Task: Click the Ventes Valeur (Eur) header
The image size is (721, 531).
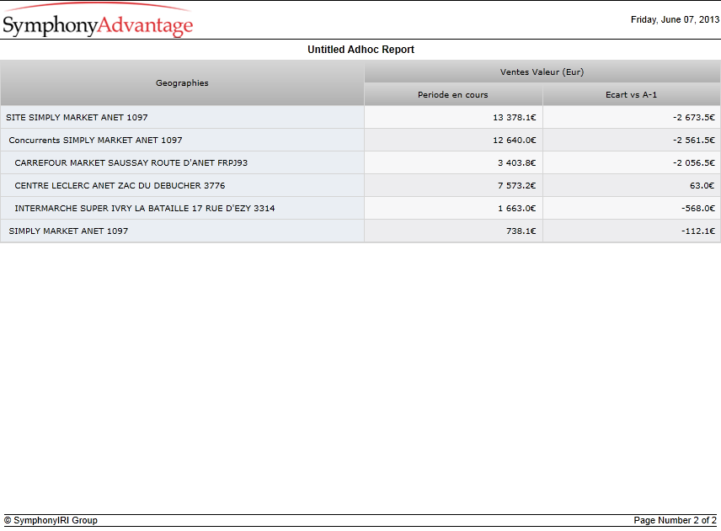Action: [x=542, y=72]
